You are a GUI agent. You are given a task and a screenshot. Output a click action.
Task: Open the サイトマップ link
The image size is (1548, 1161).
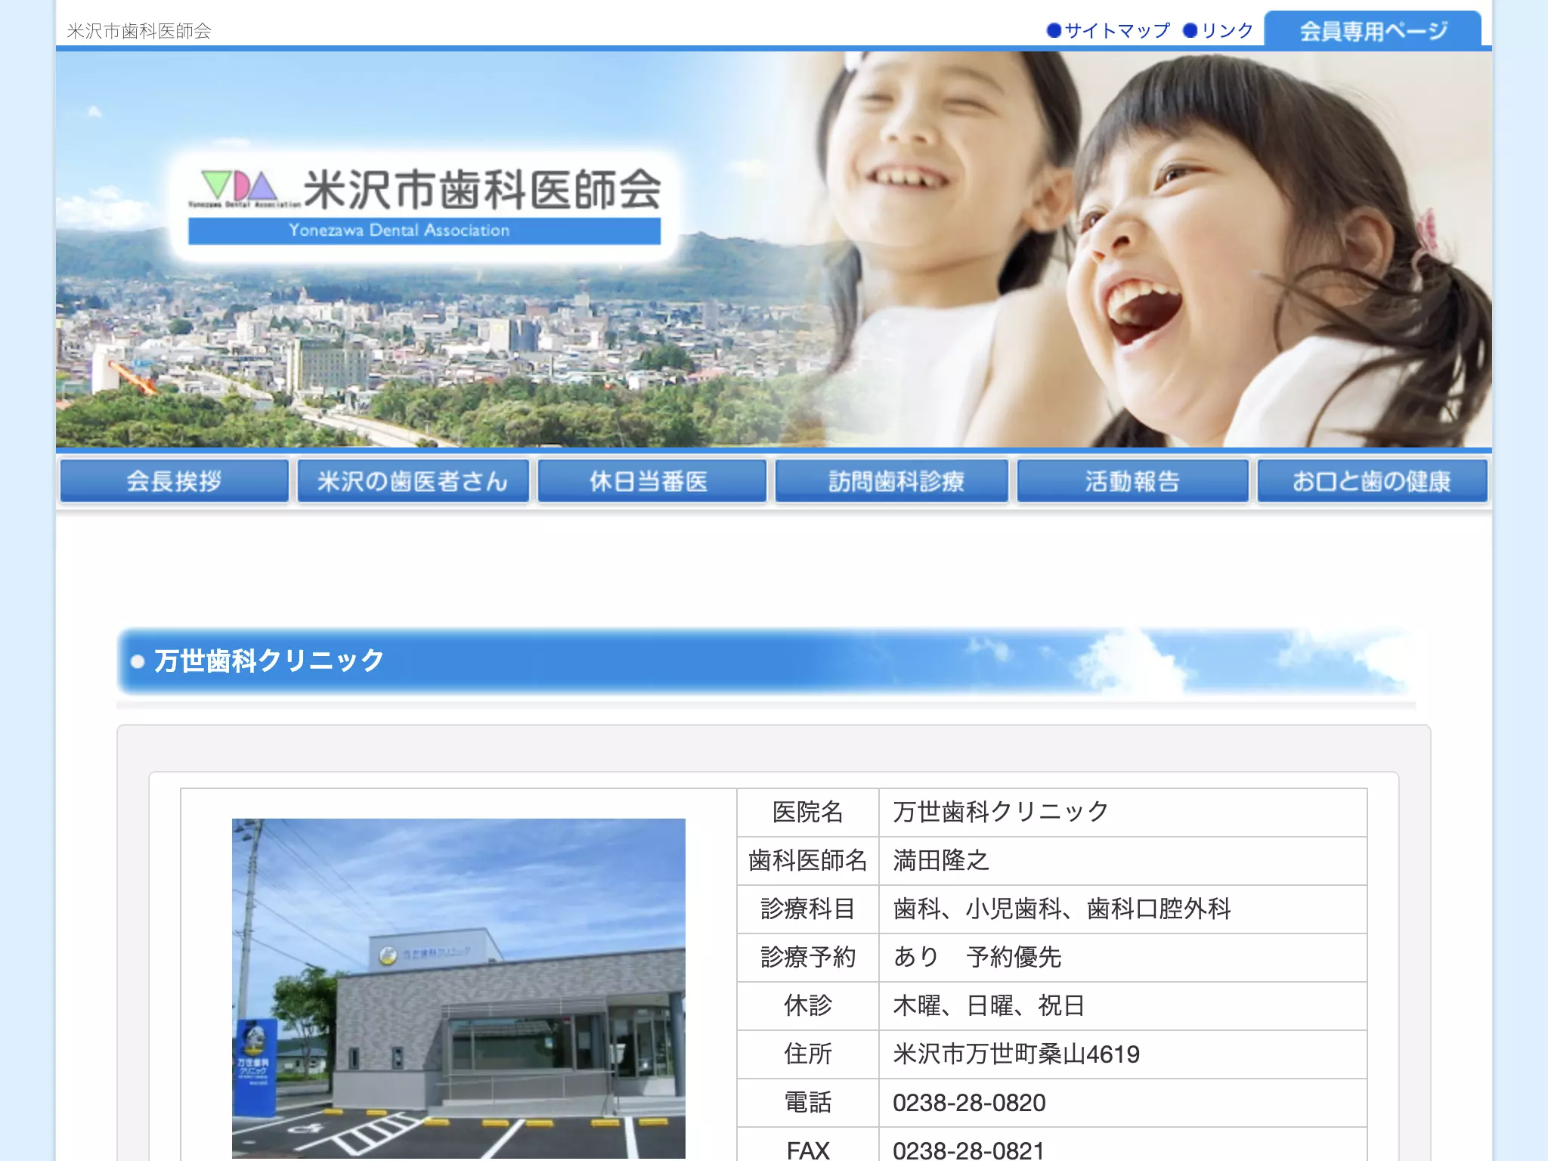1108,30
